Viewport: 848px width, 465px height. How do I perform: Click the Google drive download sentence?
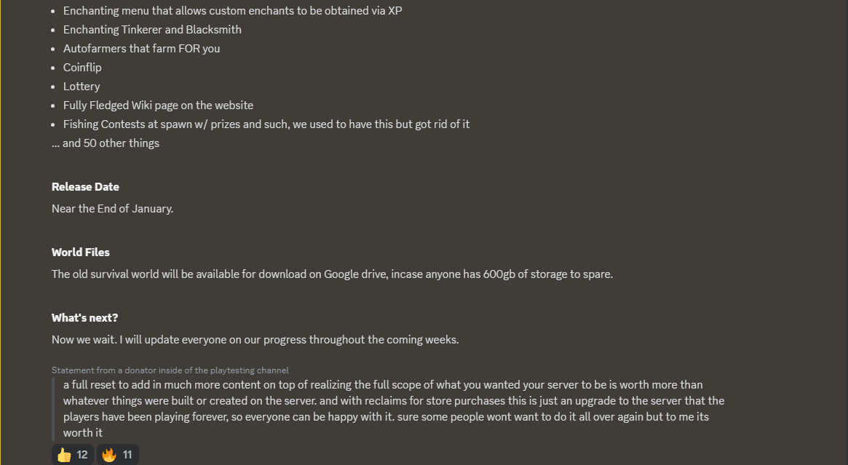tap(332, 274)
